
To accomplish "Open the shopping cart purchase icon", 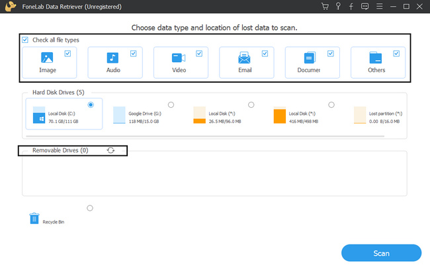I will tap(325, 7).
